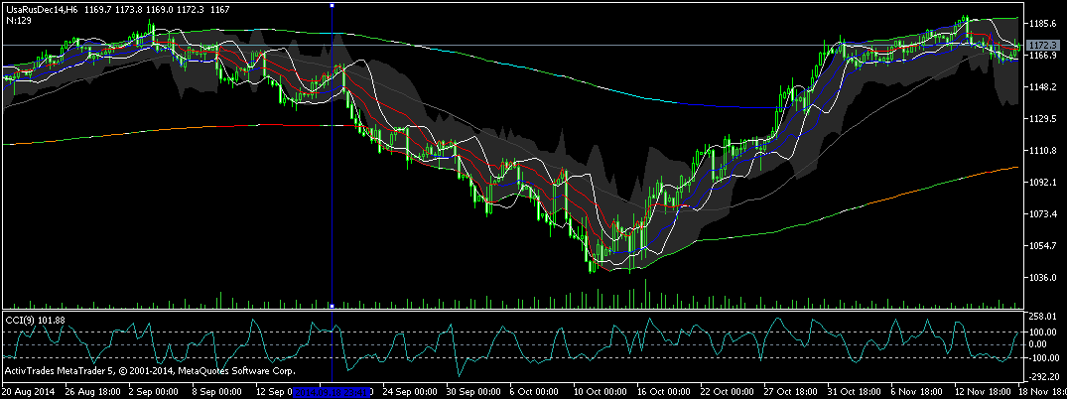
Task: Click the 22 Oct 00:00 time label
Action: [725, 392]
